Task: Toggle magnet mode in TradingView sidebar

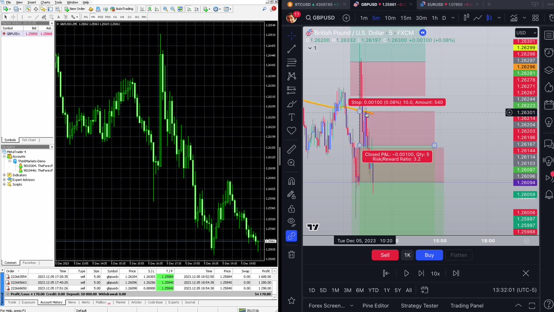Action: click(x=291, y=181)
